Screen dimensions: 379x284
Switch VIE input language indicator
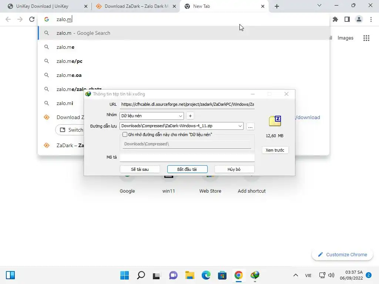pyautogui.click(x=308, y=275)
